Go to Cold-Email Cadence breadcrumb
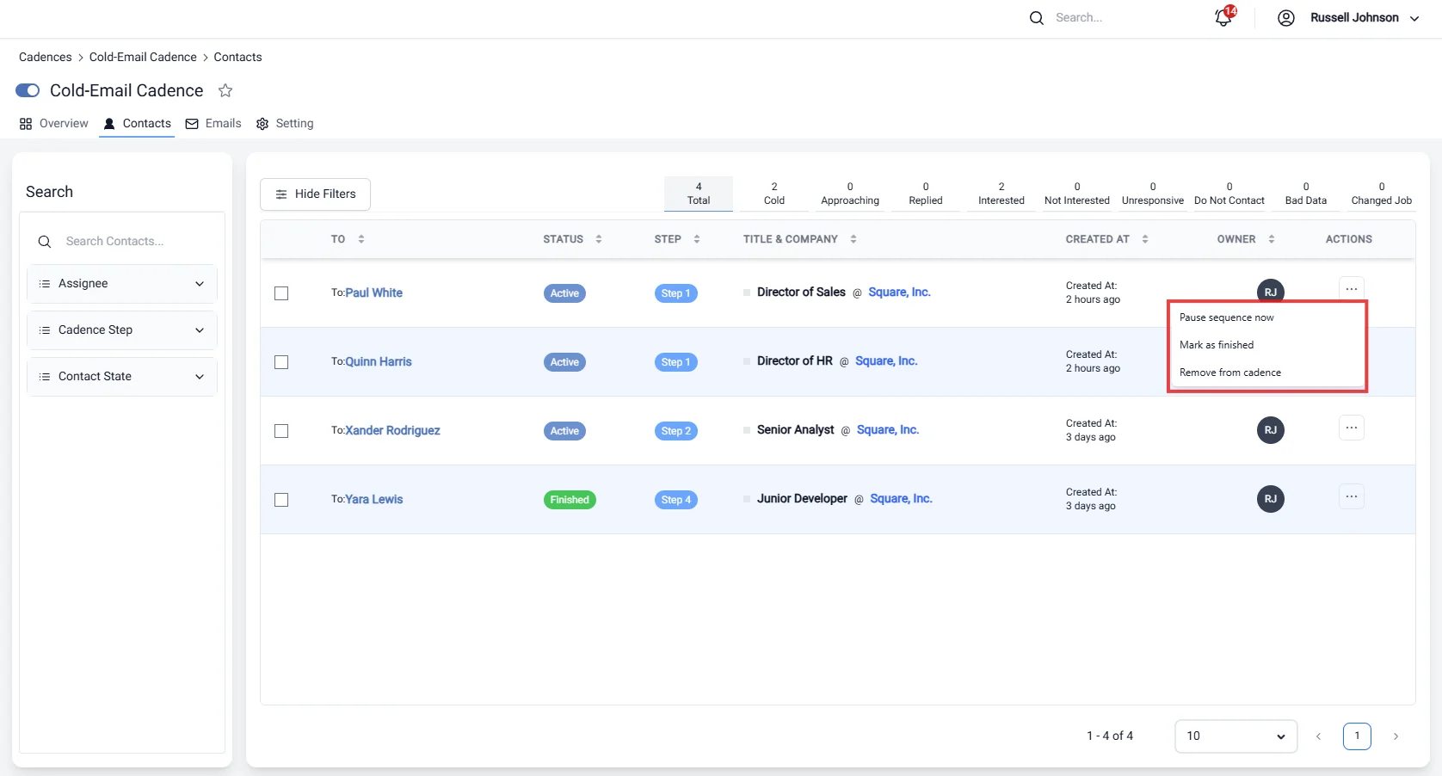 [143, 58]
